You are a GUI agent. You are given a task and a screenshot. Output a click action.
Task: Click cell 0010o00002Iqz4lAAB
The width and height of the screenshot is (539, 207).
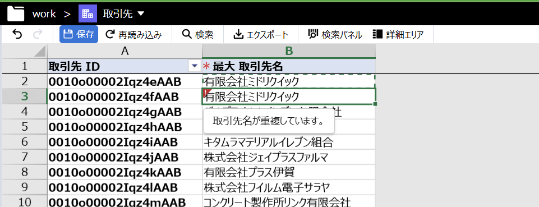pyautogui.click(x=125, y=187)
